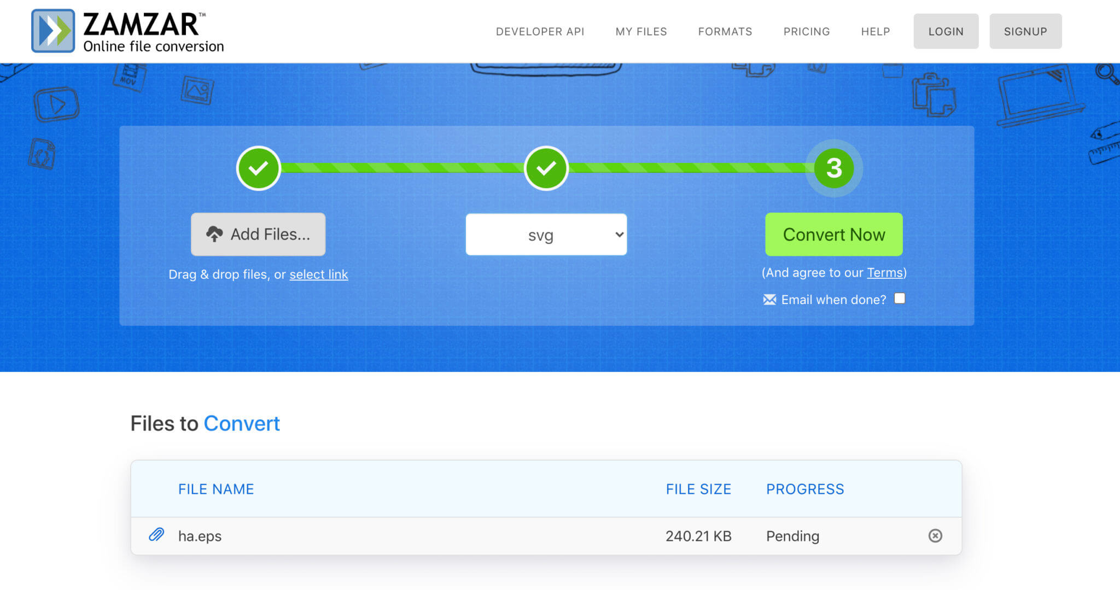The height and width of the screenshot is (590, 1120).
Task: Open the Help menu item
Action: point(875,32)
